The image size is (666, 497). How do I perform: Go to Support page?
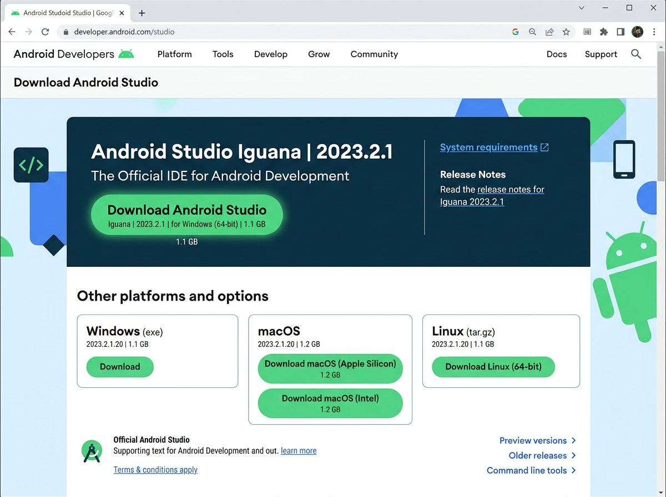tap(601, 54)
